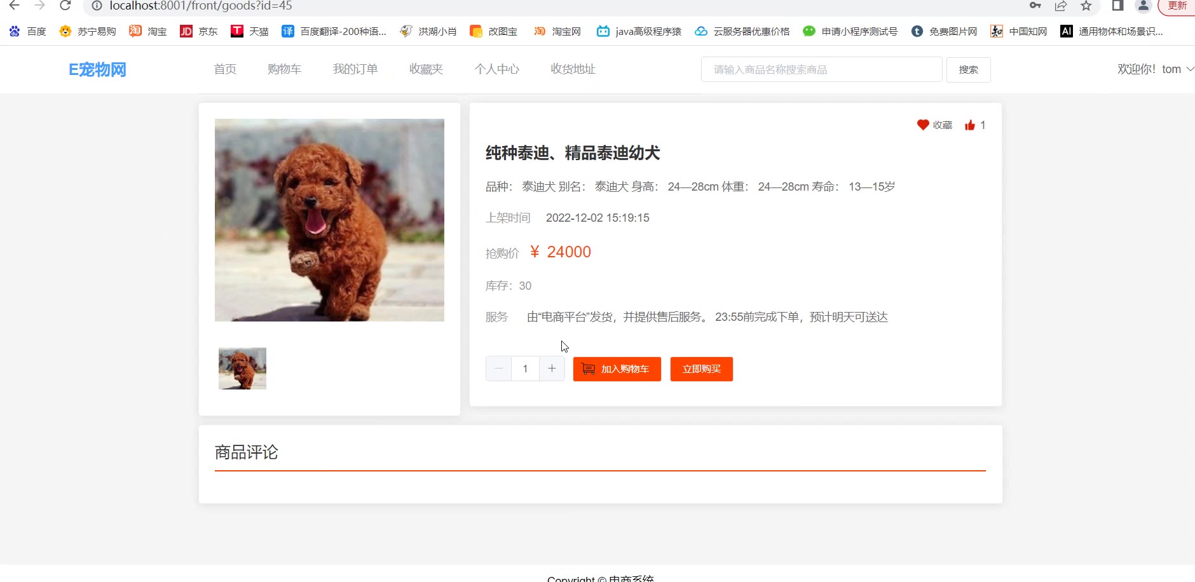Increase quantity with plus button
The image size is (1195, 582).
552,369
